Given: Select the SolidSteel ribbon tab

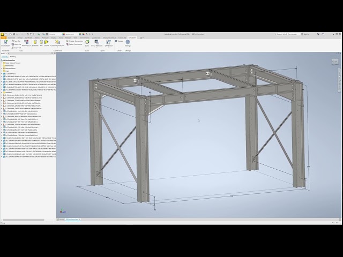Looking at the screenshot, I should point(132,38).
